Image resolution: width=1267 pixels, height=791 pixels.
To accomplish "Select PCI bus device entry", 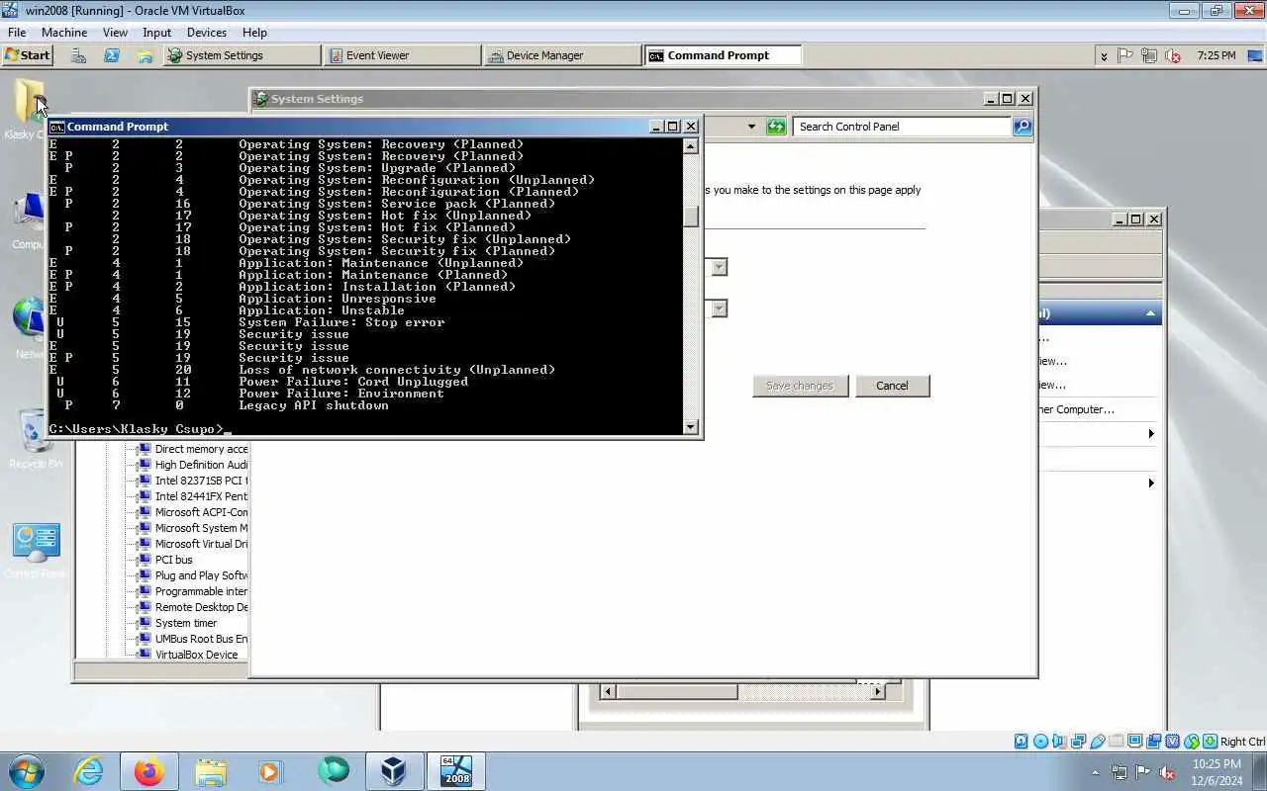I will (166, 560).
